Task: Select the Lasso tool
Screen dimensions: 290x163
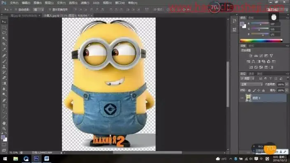Action: click(x=4, y=33)
